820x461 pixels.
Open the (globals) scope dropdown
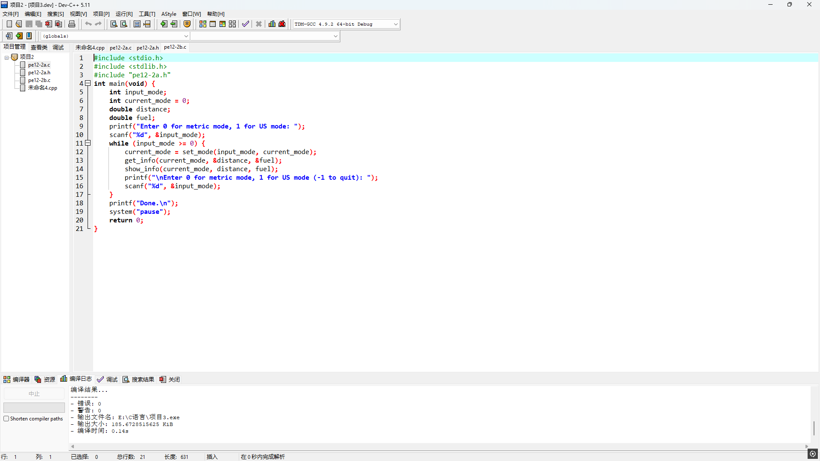[x=186, y=36]
